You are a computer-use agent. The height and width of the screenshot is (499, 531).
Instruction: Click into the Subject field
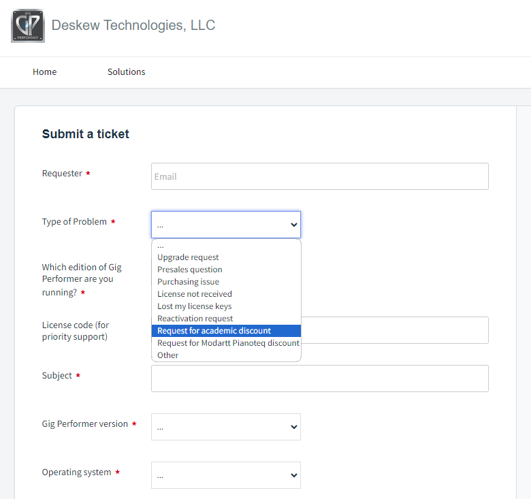320,379
